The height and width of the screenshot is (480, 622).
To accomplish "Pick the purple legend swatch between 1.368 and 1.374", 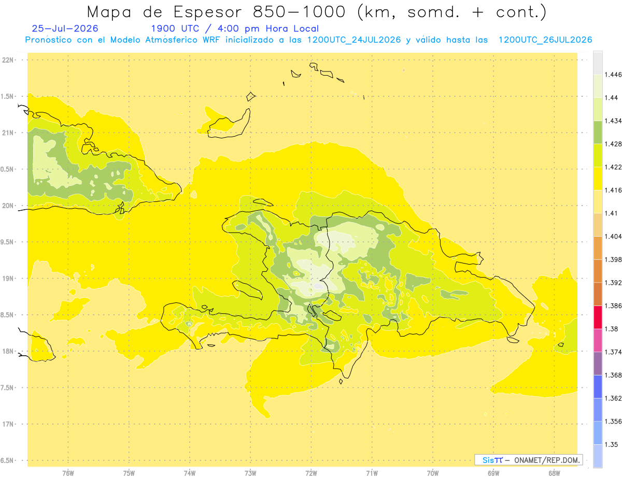I will click(x=598, y=363).
